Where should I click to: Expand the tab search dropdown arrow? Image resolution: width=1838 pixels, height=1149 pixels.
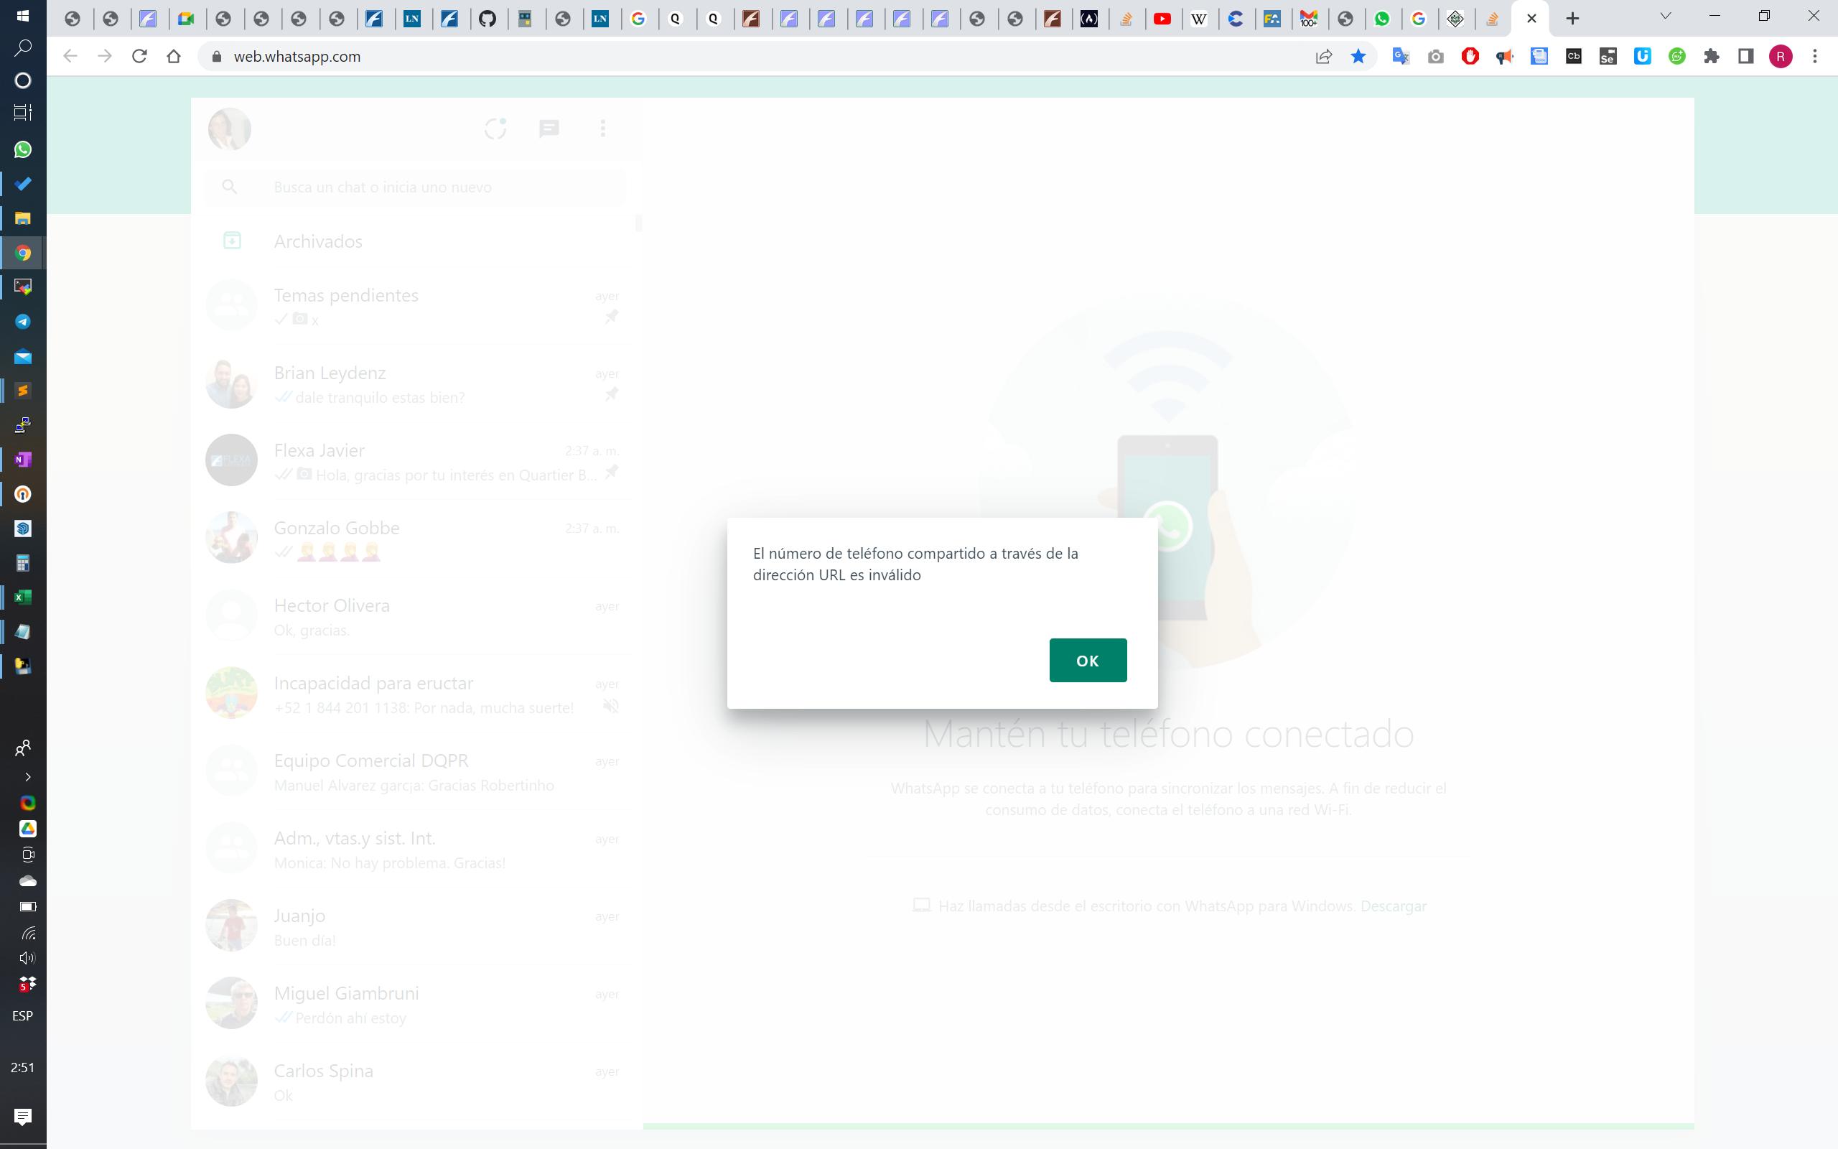click(x=1666, y=17)
